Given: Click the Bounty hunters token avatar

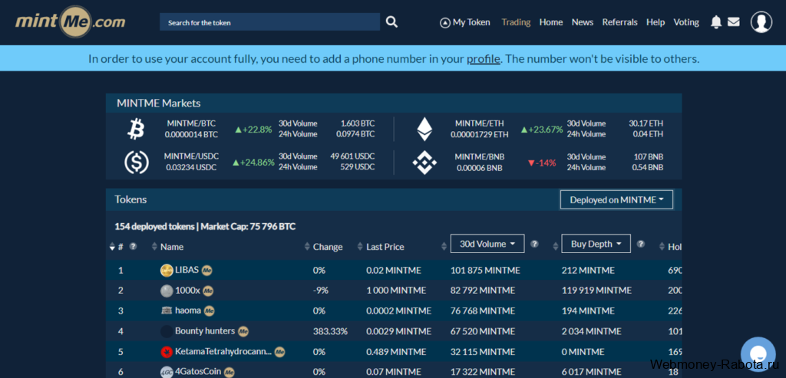Looking at the screenshot, I should point(167,331).
